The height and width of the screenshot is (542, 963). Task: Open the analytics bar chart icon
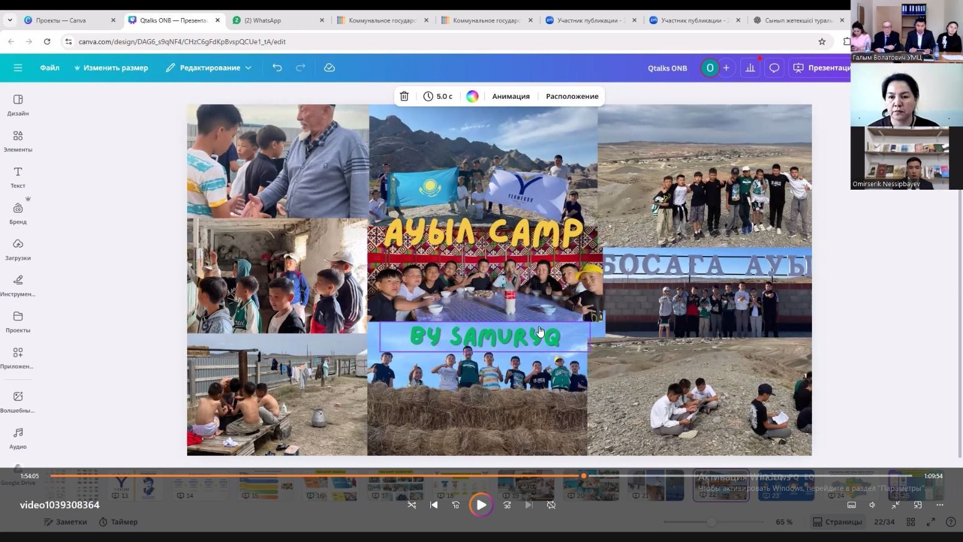[x=750, y=68]
